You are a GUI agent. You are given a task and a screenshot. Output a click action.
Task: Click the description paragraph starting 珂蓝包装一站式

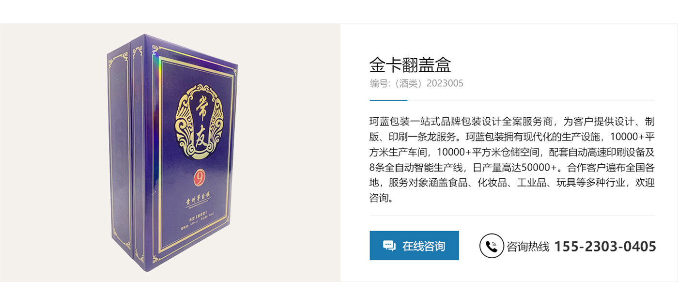pyautogui.click(x=512, y=159)
